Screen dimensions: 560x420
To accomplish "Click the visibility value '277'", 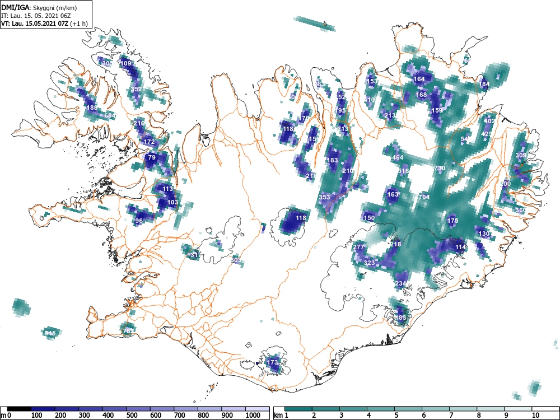I will point(358,247).
